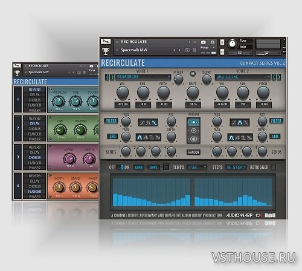This screenshot has width=302, height=271.
Task: Select PHASER for slot 1 in back window
Action: 34,110
